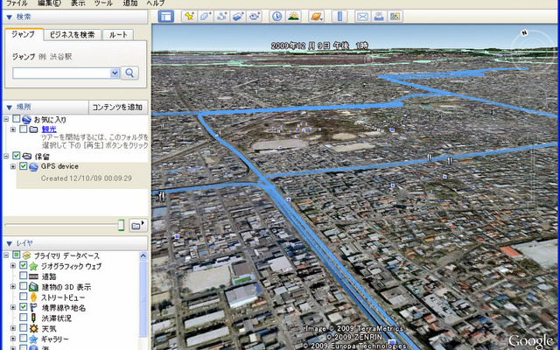560x350 pixels.
Task: Uncheck the 境界線や地名 layer checkbox
Action: (24, 307)
